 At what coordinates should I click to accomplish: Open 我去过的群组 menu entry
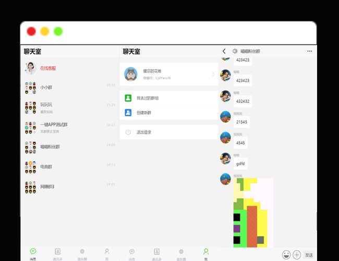tap(169, 98)
